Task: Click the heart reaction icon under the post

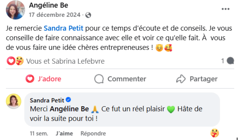Action: (11, 61)
